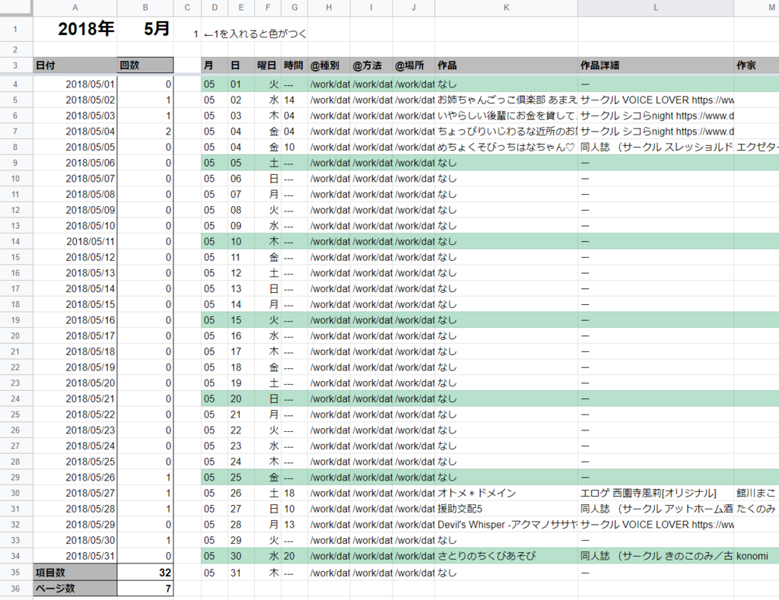Viewport: 779px width, 600px height.
Task: Click the konomi author cell
Action: click(x=756, y=556)
